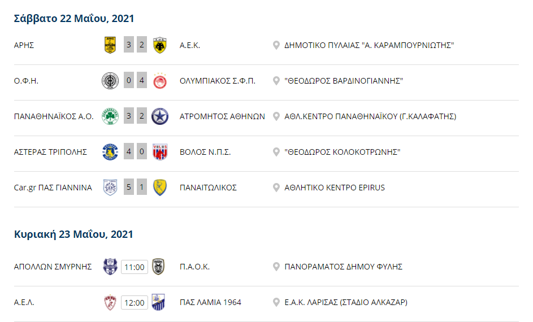Click the Α.Ε.Κ. eagle crest
Viewport: 533px width, 322px height.
click(x=160, y=45)
